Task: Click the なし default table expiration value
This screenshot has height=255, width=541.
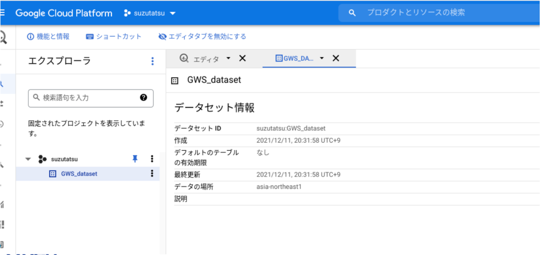Action: point(263,153)
